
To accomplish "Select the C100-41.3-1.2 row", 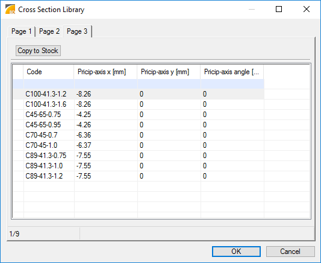I will coord(139,94).
